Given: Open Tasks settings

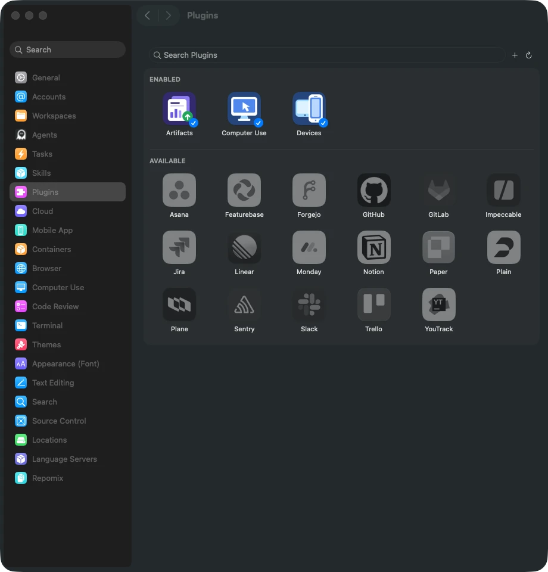Looking at the screenshot, I should click(67, 154).
